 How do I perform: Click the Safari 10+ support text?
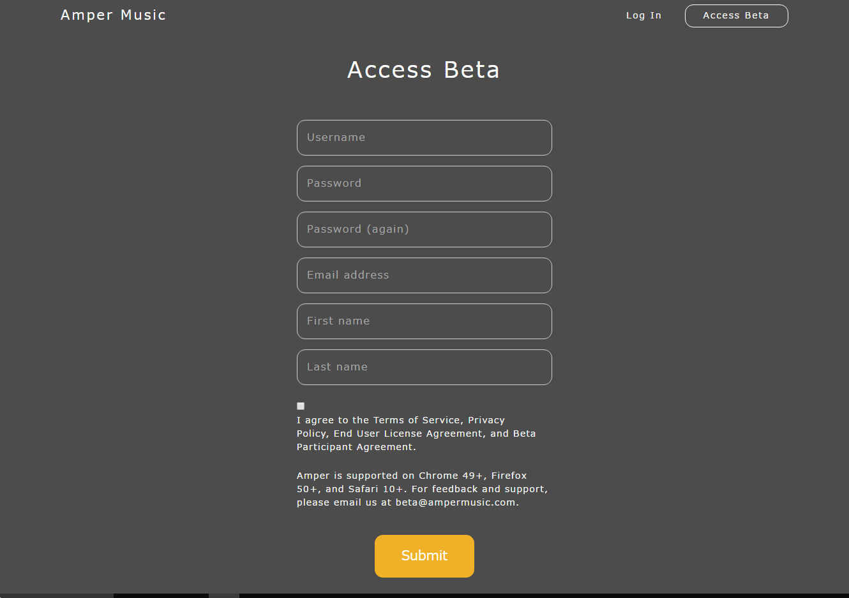coord(375,489)
